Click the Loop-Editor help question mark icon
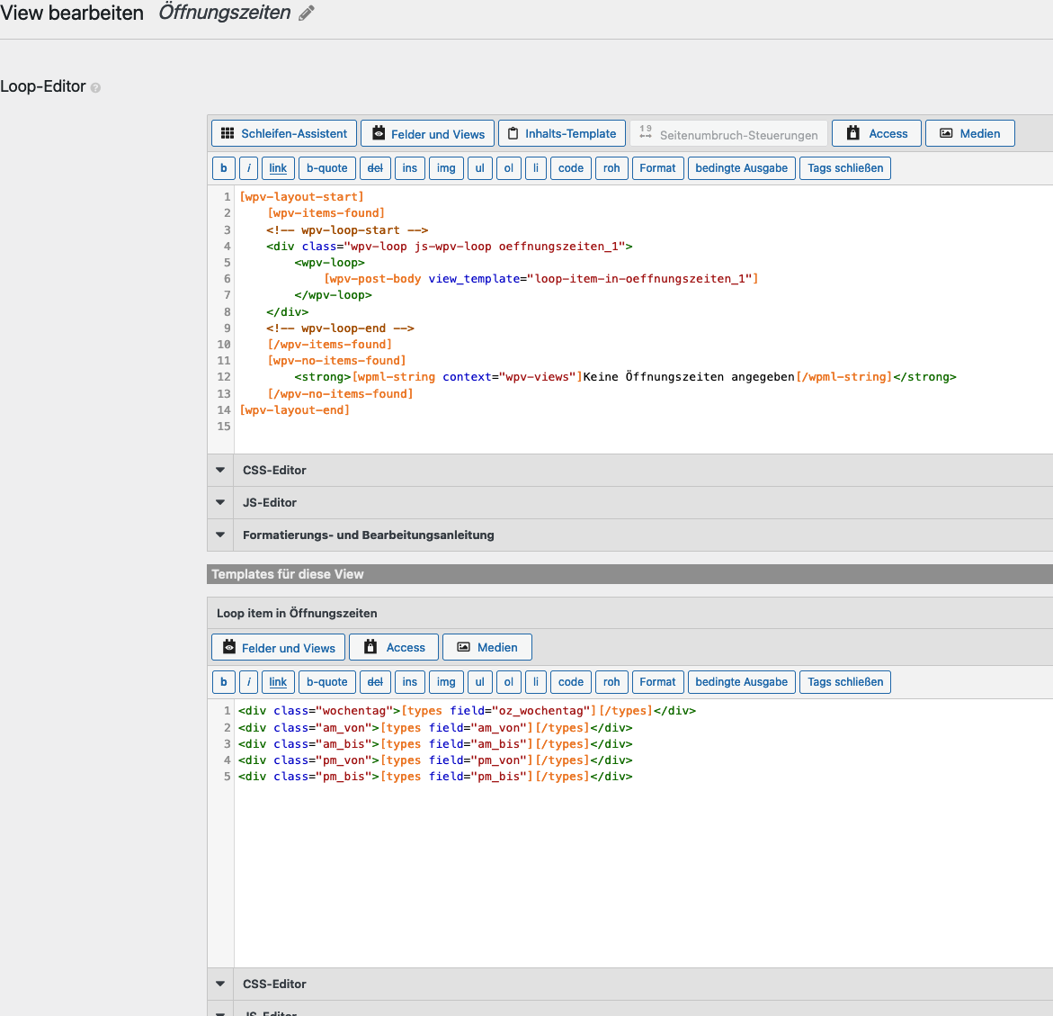The height and width of the screenshot is (1016, 1053). coord(95,88)
